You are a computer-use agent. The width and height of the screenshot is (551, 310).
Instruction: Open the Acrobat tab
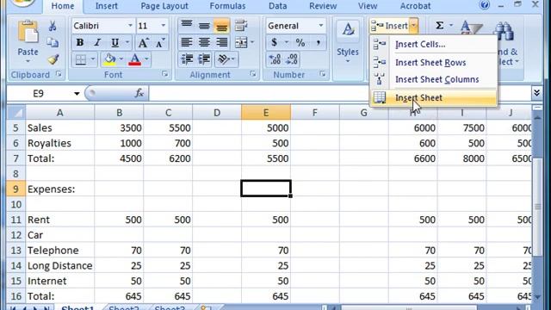tap(415, 6)
